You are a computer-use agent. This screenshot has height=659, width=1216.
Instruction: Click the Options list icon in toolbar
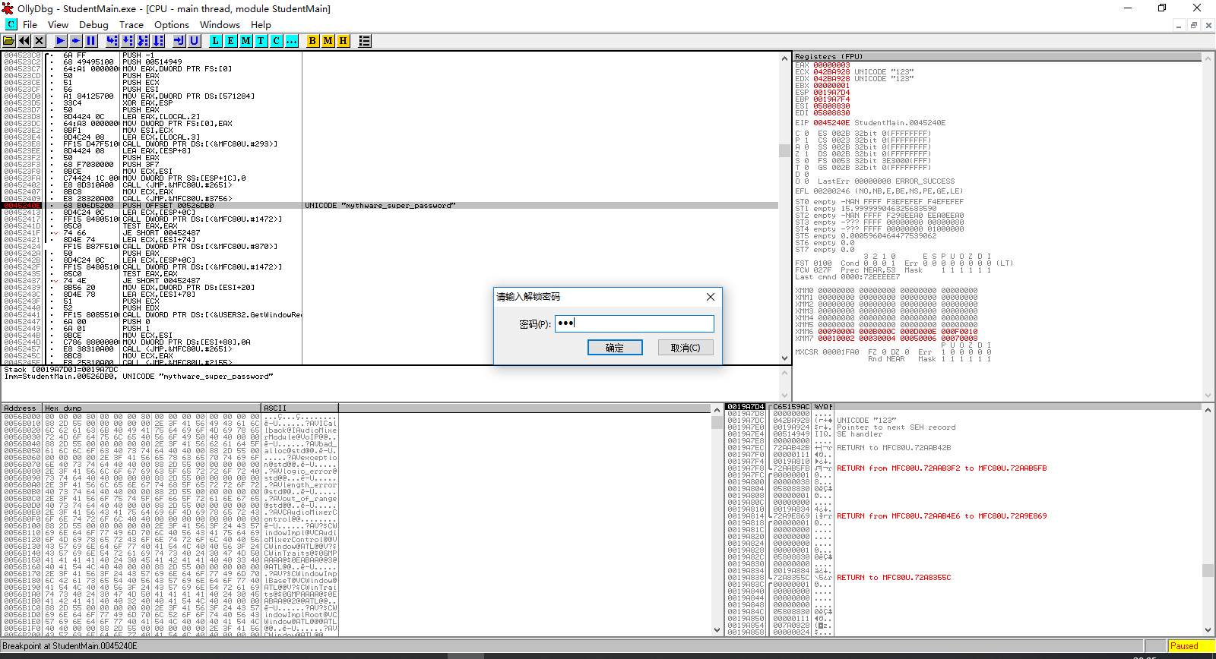click(365, 41)
